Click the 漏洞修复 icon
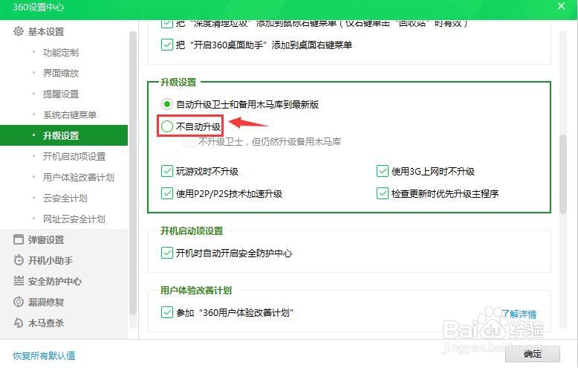Screen dimensions: 578x368 point(19,302)
